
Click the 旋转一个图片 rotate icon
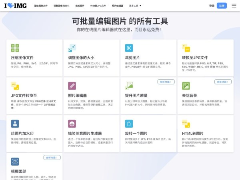click(129, 124)
